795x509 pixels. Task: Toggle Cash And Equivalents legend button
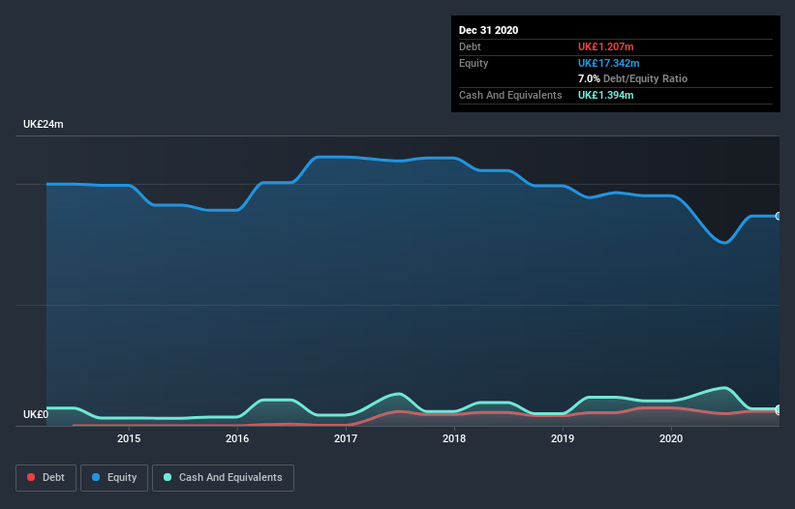(x=223, y=478)
